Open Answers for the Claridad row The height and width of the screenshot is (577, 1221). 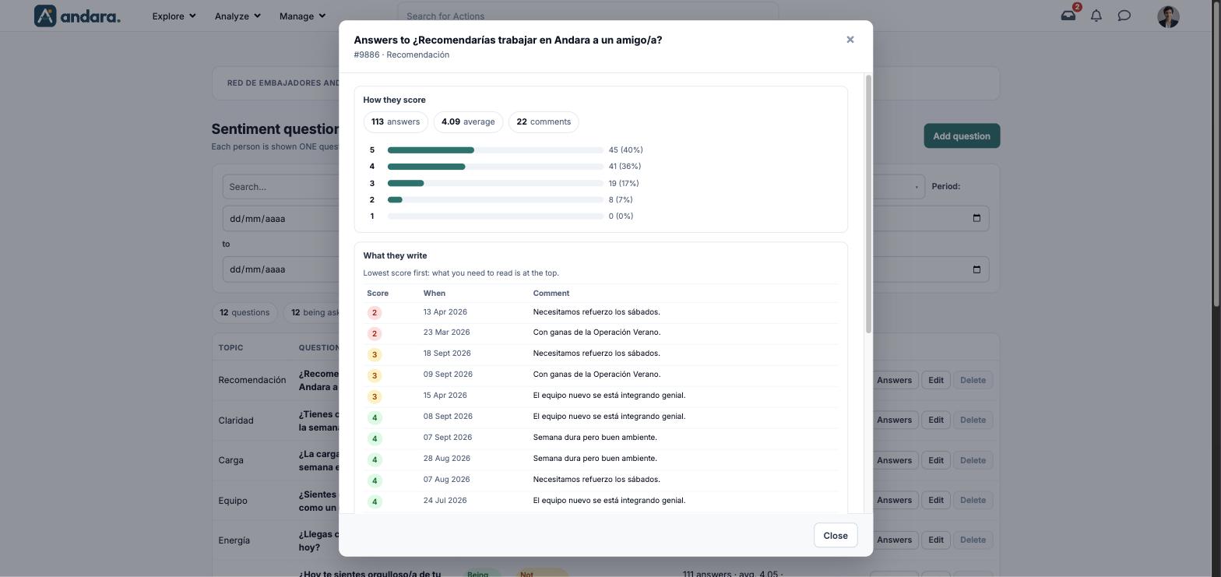coord(894,420)
